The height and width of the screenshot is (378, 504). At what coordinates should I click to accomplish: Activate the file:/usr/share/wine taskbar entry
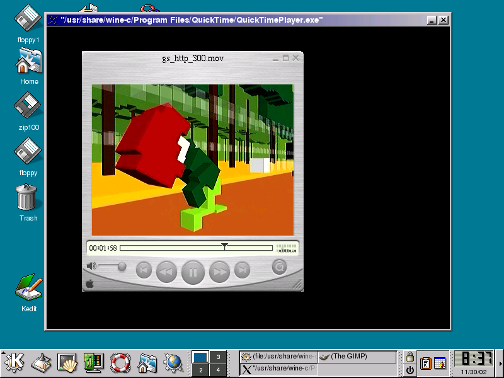(278, 357)
